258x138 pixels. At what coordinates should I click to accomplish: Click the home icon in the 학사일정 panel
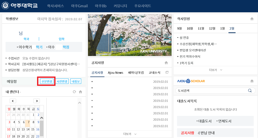click(252, 19)
